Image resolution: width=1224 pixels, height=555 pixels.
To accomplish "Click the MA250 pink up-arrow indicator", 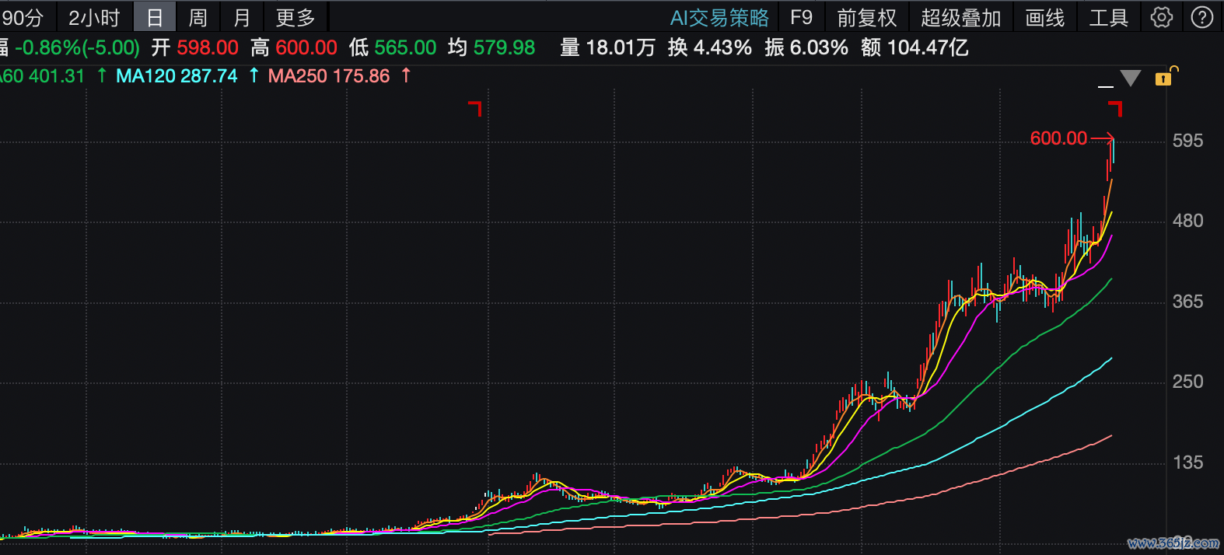I will pos(406,75).
